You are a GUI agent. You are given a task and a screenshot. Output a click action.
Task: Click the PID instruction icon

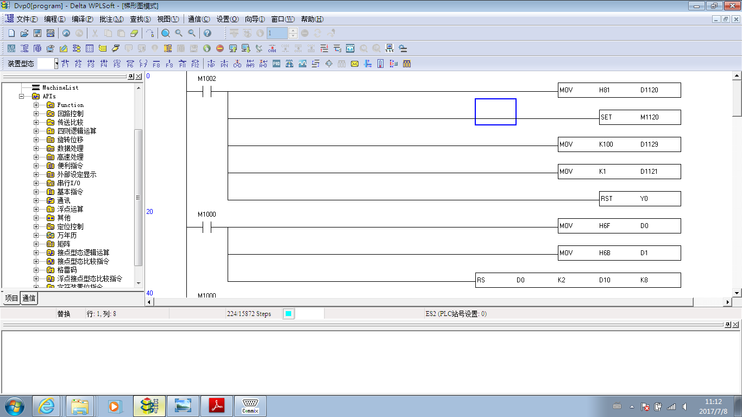pyautogui.click(x=276, y=64)
